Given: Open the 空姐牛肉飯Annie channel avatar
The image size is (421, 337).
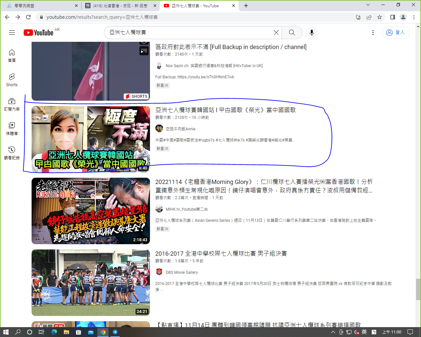Looking at the screenshot, I should click(x=159, y=129).
